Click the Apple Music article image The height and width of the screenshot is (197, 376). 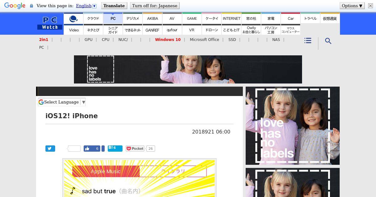click(x=139, y=178)
